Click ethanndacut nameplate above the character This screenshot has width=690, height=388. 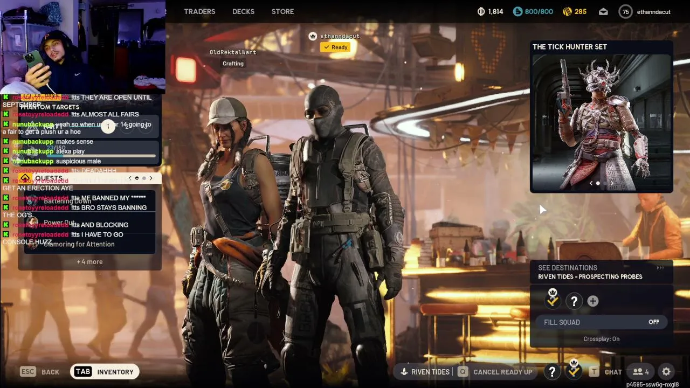coord(340,36)
